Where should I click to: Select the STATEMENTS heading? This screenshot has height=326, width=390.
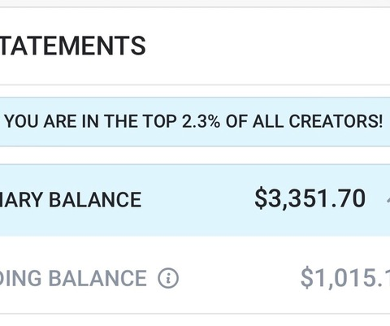click(x=72, y=46)
